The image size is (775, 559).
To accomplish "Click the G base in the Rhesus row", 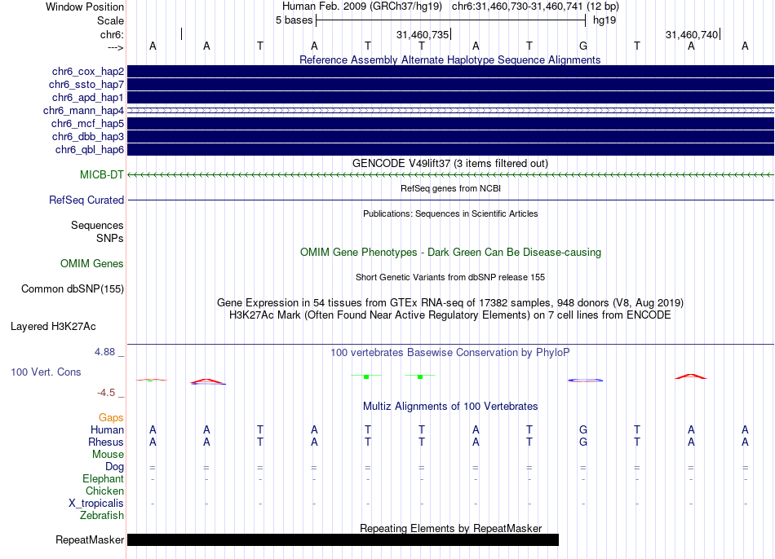I will click(x=583, y=442).
